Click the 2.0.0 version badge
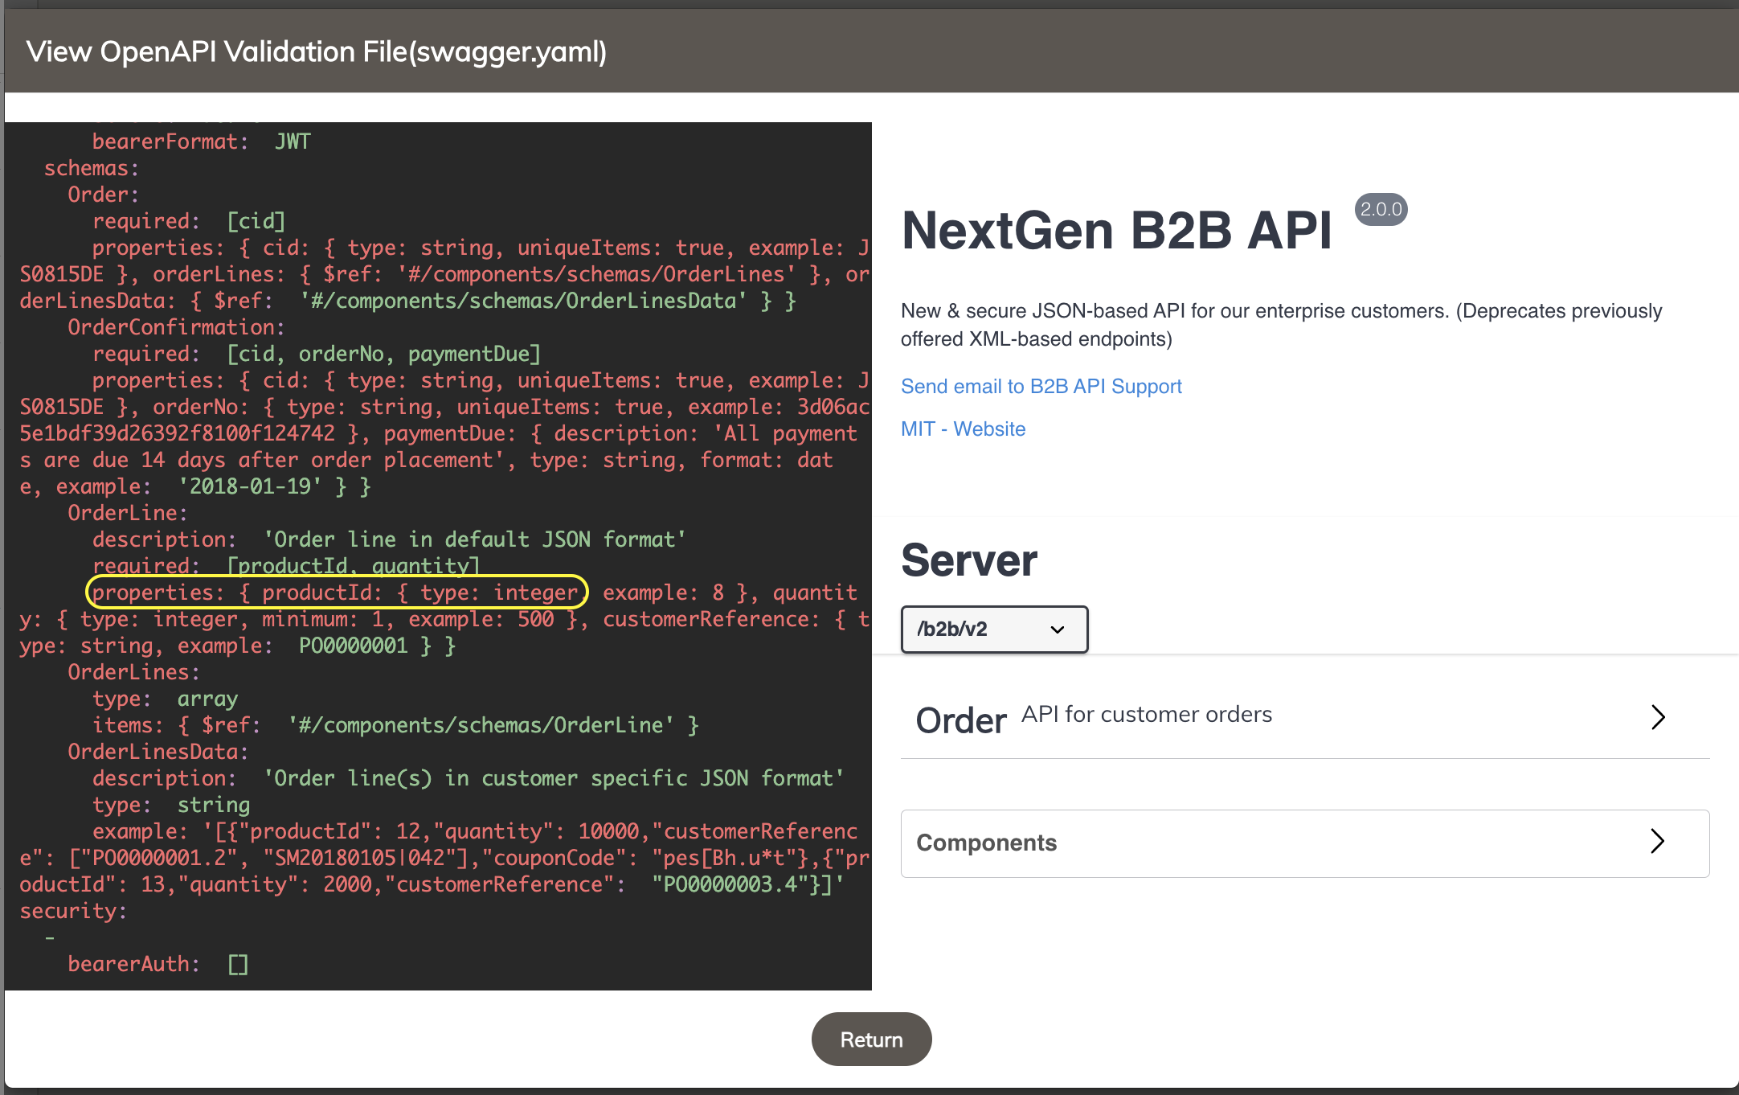 click(x=1381, y=209)
